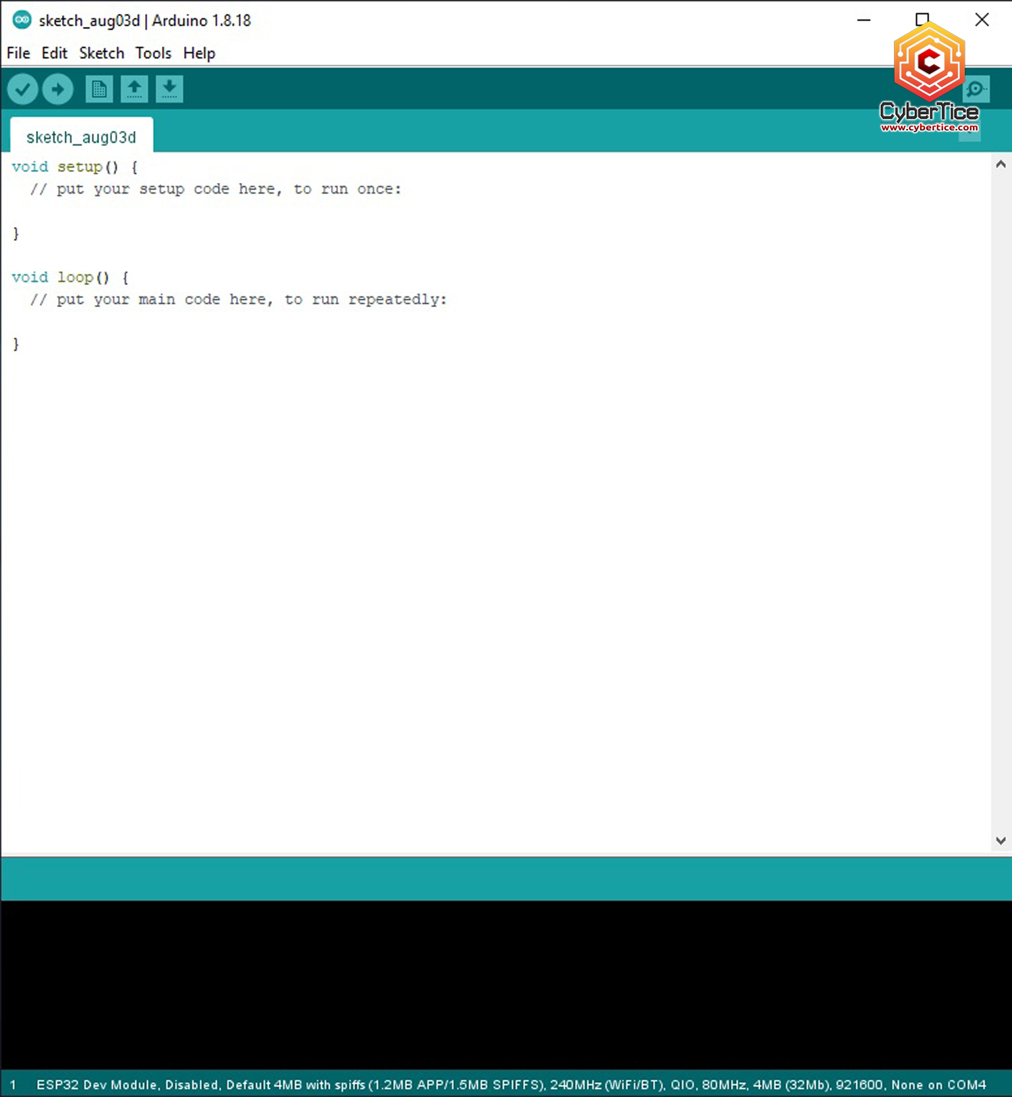Click the Verify checkmark button
Screen dimensions: 1012x1097
23,89
